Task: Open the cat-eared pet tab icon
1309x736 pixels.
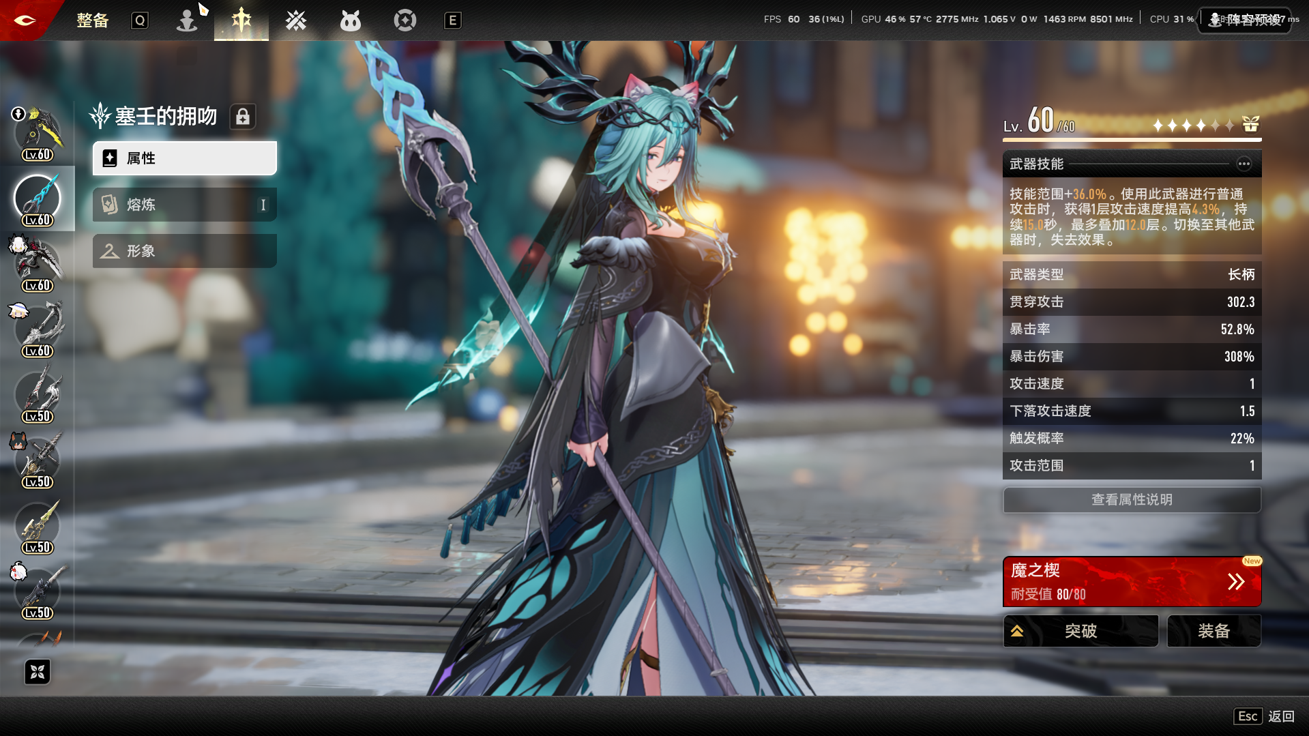Action: [x=350, y=21]
